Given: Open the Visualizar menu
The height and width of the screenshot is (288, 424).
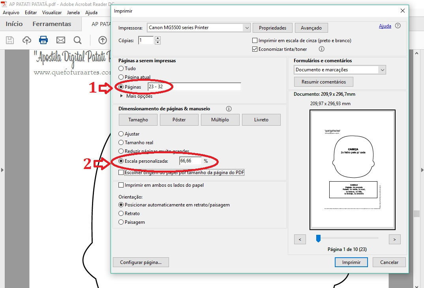Looking at the screenshot, I should [x=52, y=13].
